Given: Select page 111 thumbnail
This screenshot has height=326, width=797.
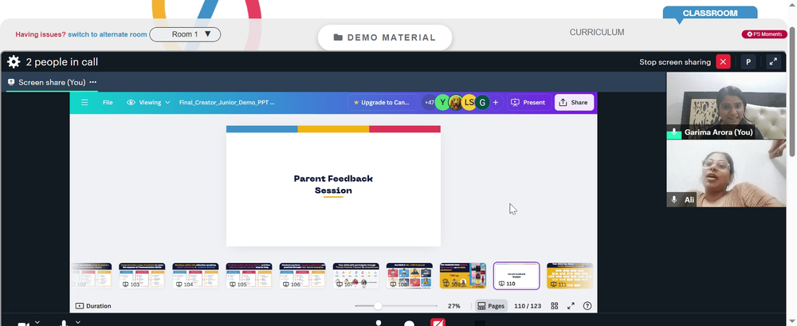Looking at the screenshot, I should 569,276.
